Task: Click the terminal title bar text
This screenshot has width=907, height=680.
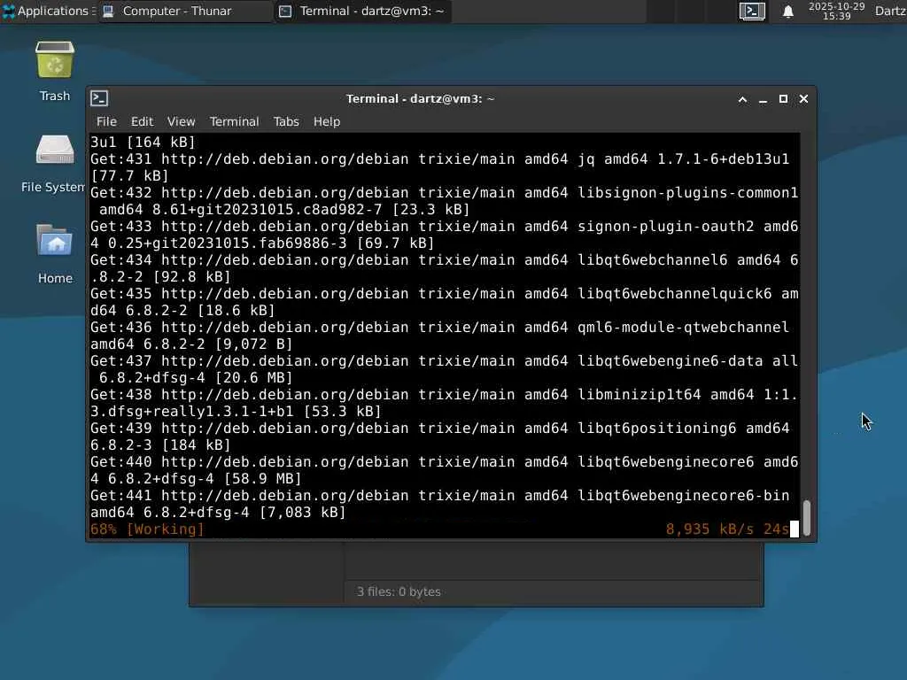Action: (x=421, y=99)
